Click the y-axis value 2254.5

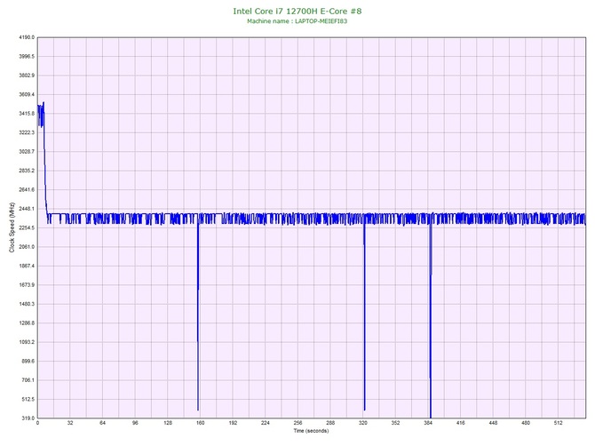[27, 227]
